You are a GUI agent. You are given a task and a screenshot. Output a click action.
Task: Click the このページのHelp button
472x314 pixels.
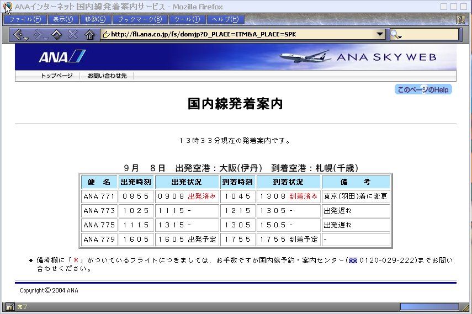(x=423, y=89)
